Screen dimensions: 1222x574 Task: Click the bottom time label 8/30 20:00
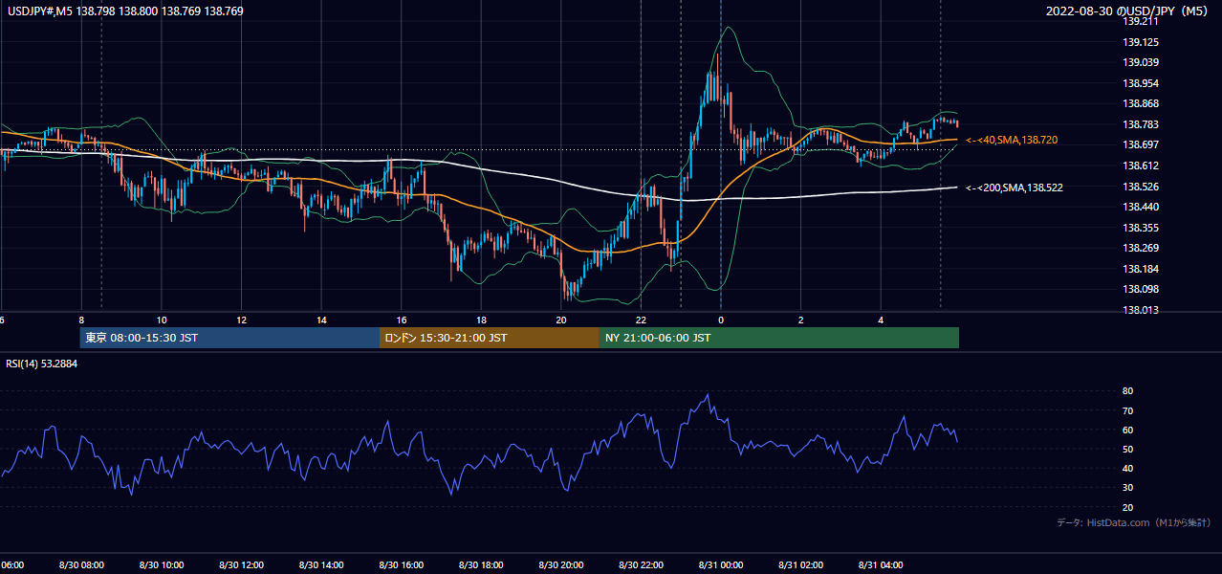(561, 565)
